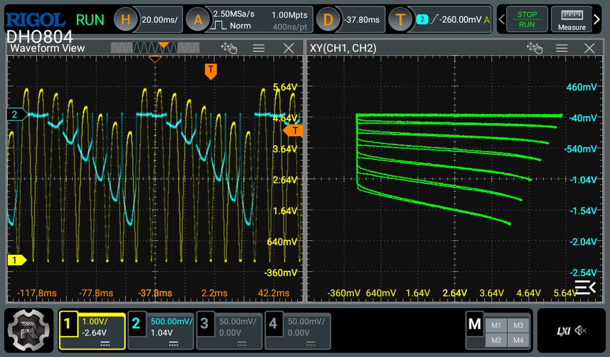This screenshot has height=357, width=610.
Task: Click the trigger source channel 2 badge
Action: [x=422, y=20]
